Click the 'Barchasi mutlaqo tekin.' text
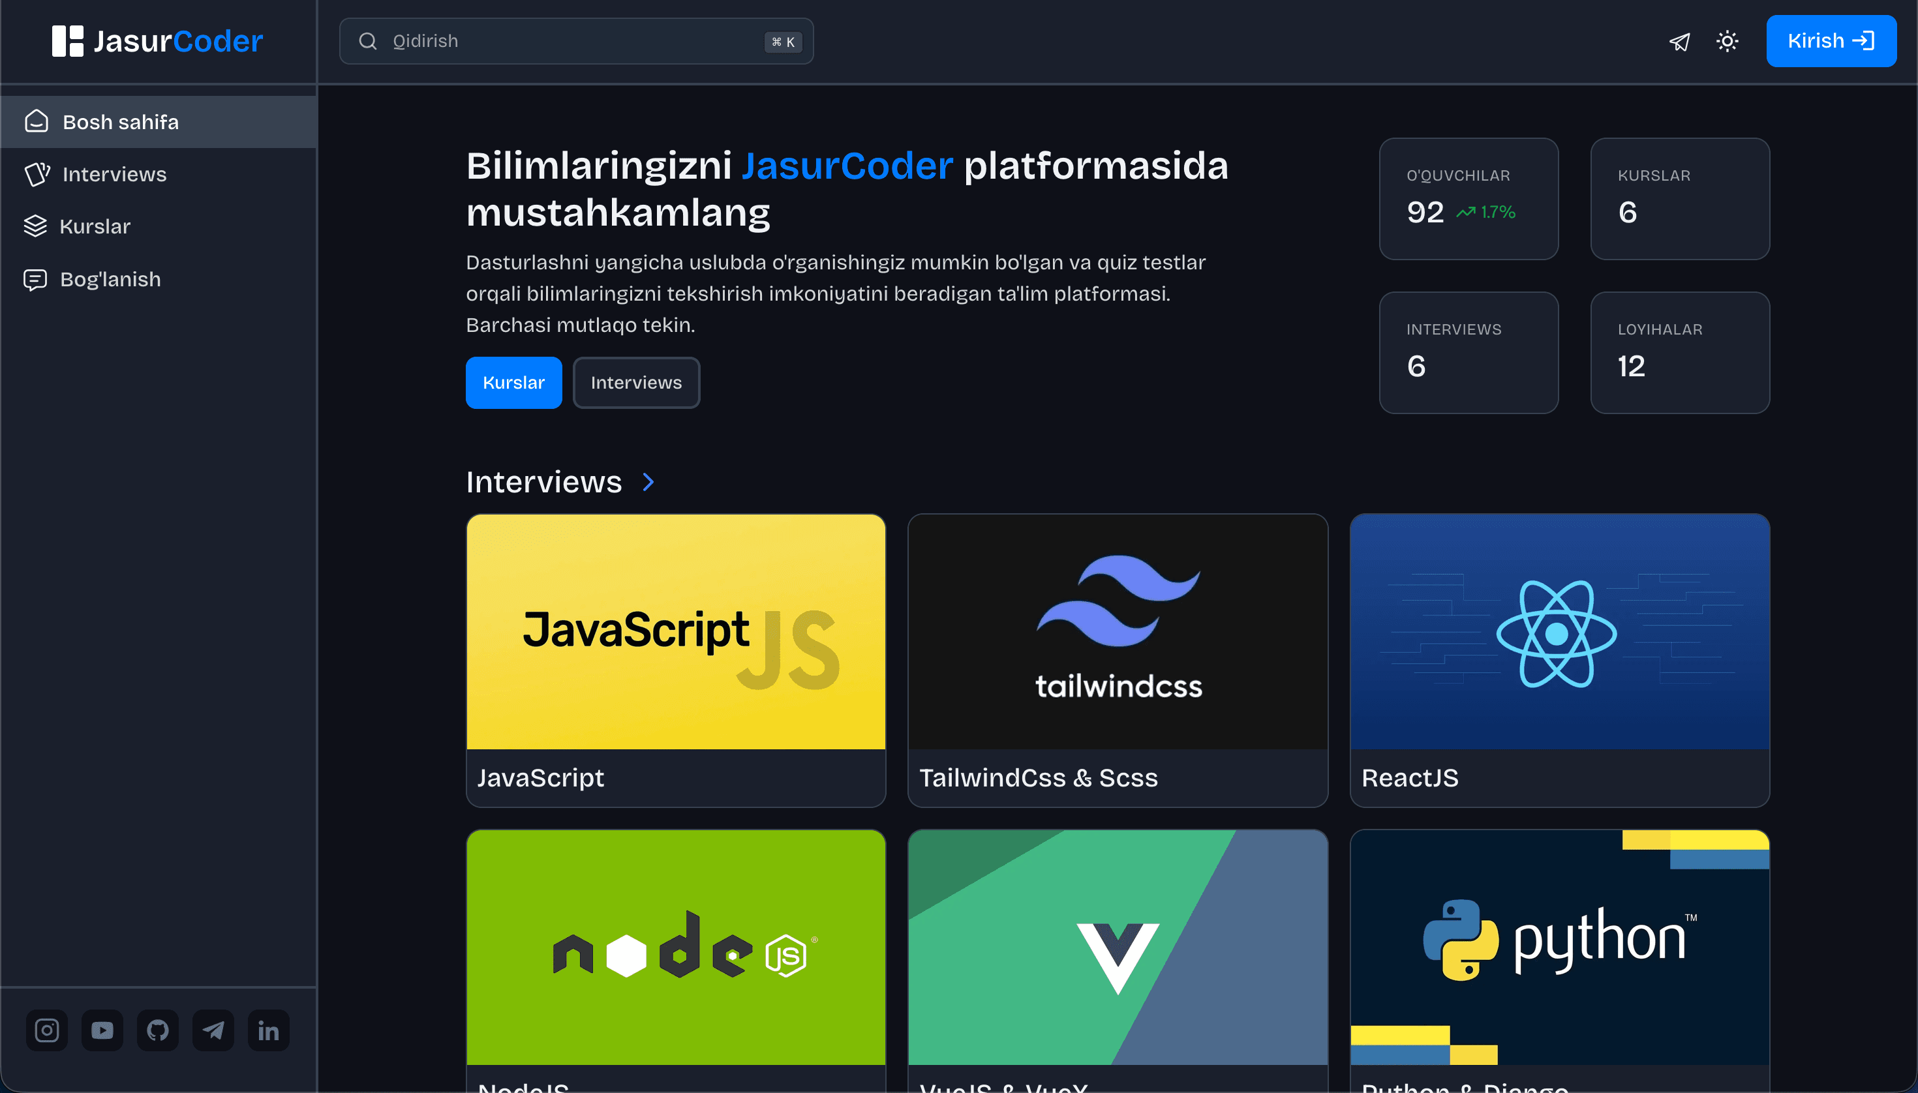The image size is (1918, 1093). click(581, 325)
